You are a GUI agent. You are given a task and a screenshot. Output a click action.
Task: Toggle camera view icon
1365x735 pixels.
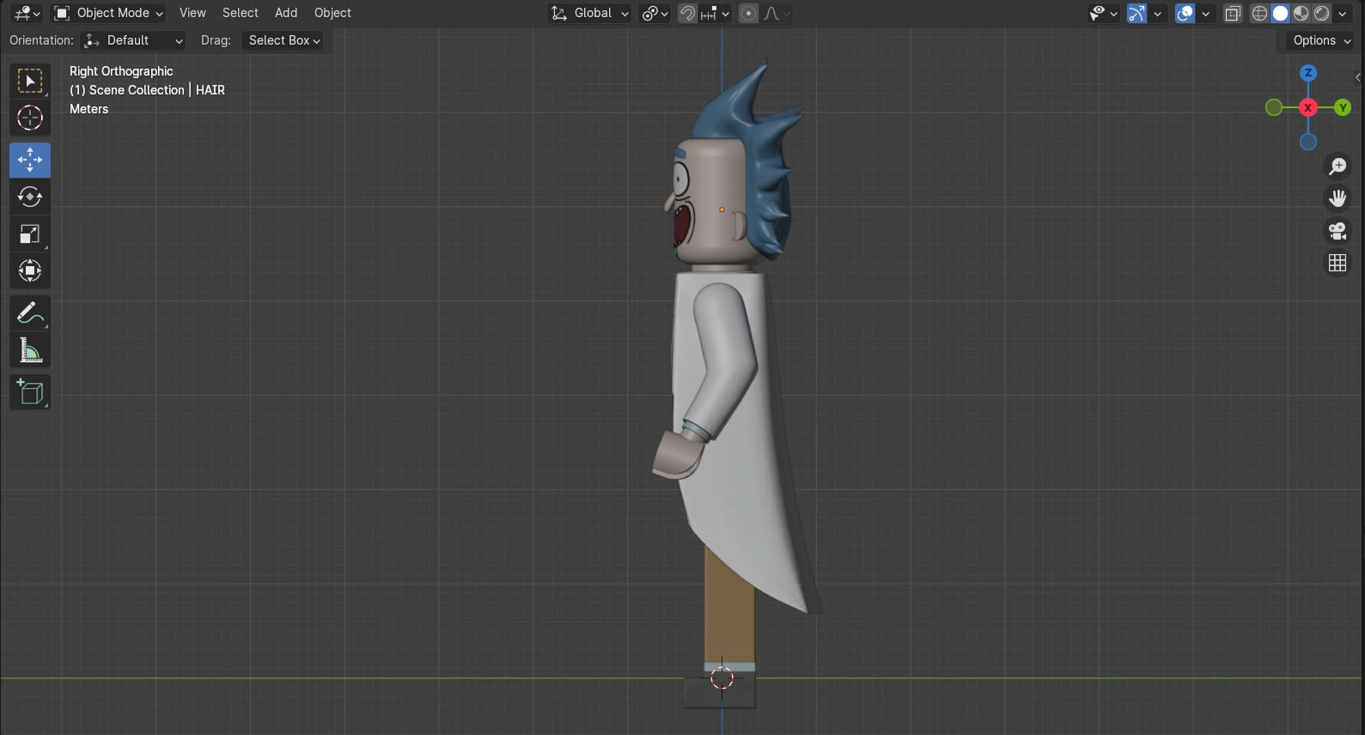1338,231
